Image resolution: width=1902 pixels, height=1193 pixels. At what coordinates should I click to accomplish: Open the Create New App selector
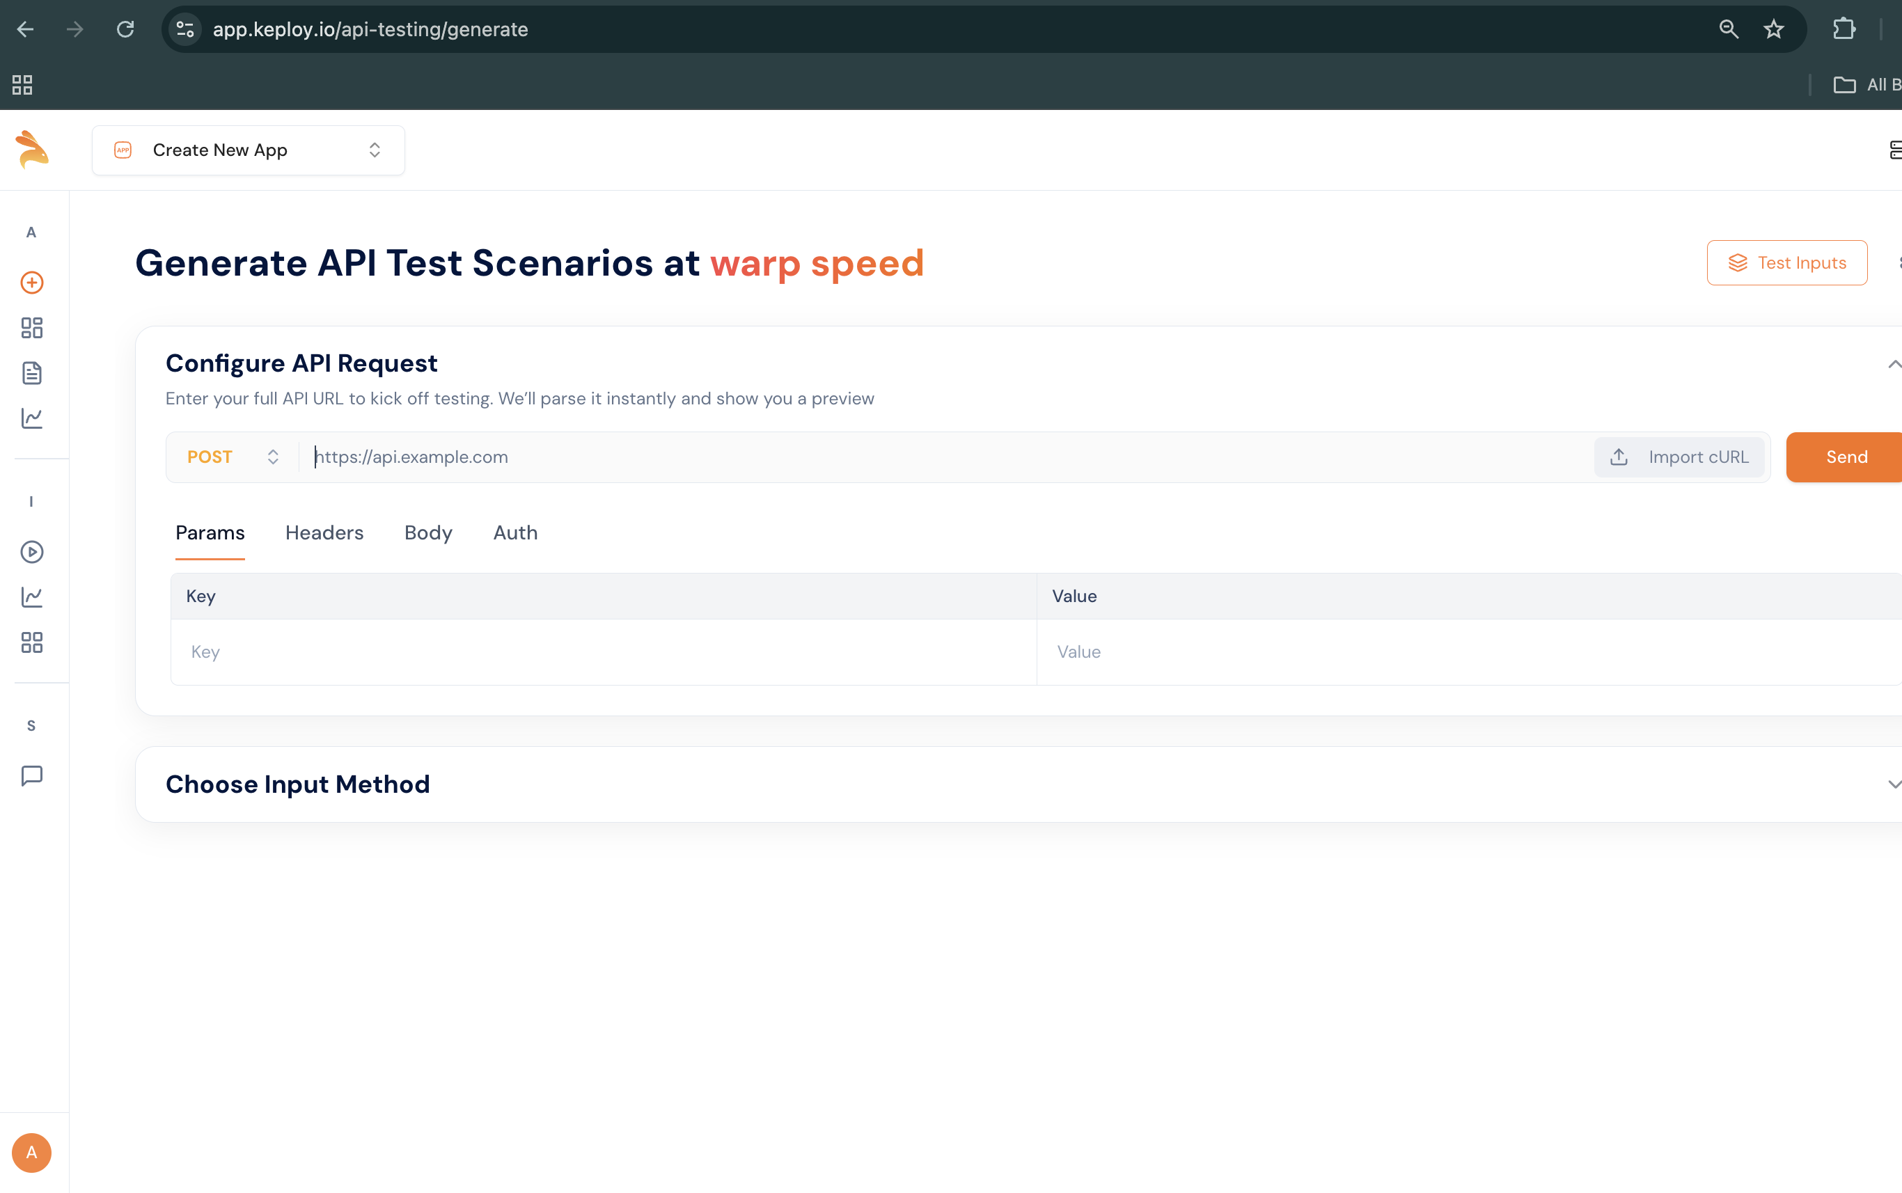248,150
